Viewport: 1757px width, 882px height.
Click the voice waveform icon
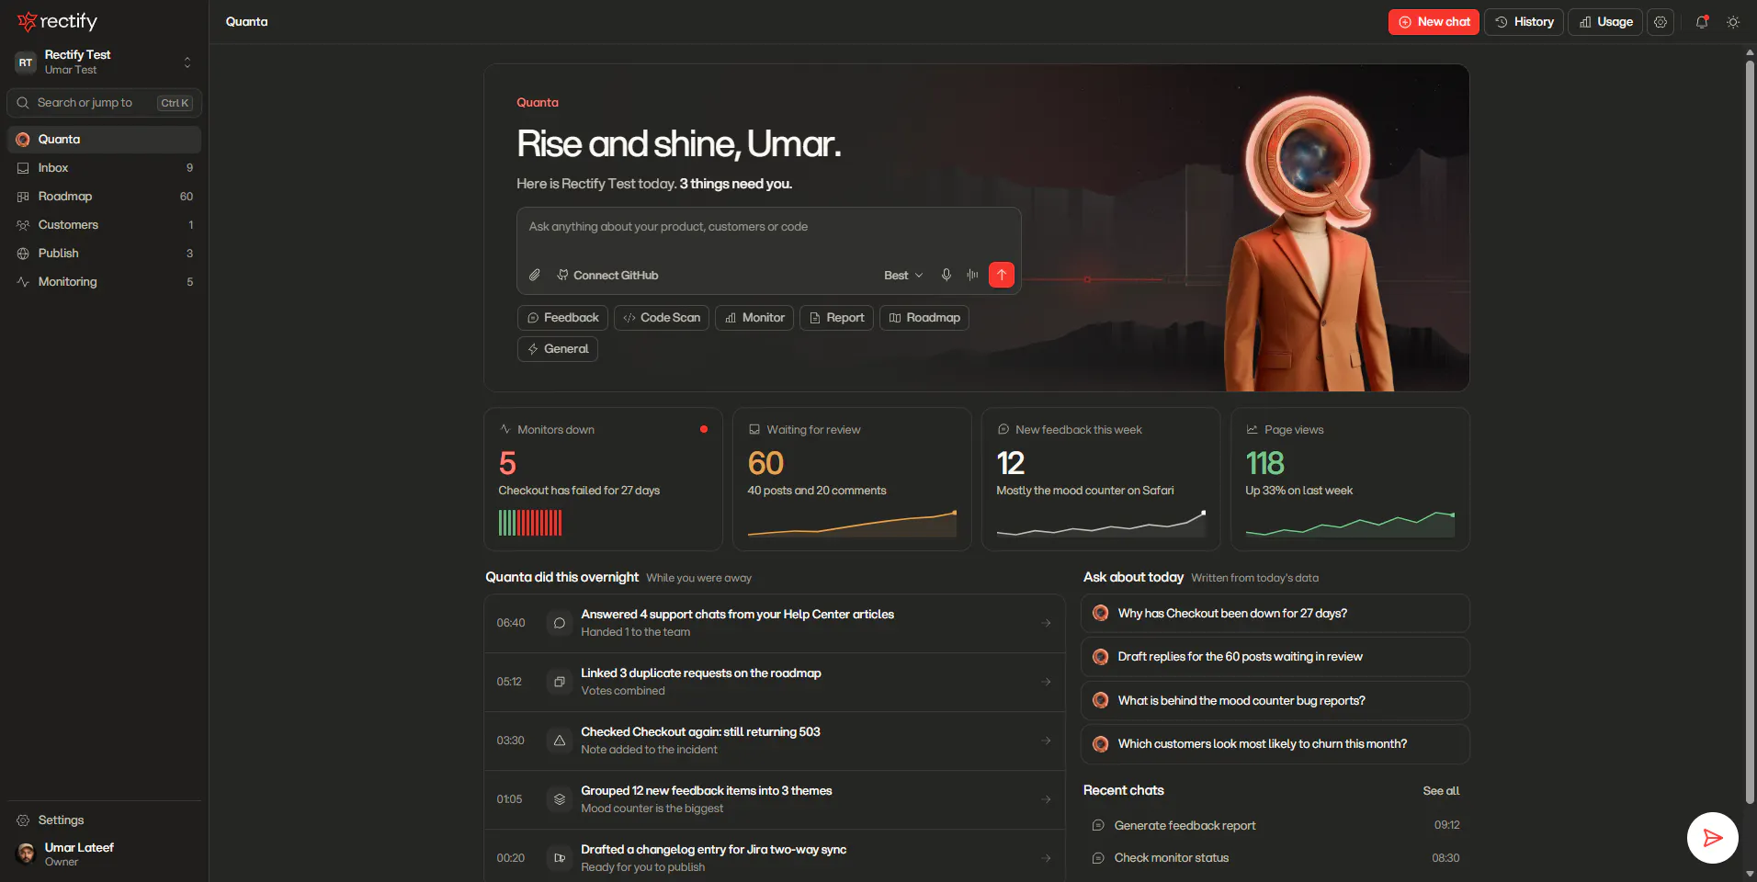[972, 275]
